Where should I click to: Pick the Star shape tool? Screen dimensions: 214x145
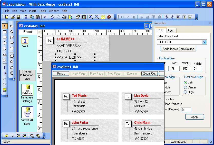pyautogui.click(x=12, y=61)
